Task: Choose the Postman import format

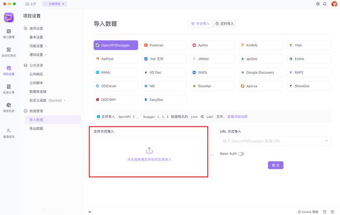Action: click(164, 45)
